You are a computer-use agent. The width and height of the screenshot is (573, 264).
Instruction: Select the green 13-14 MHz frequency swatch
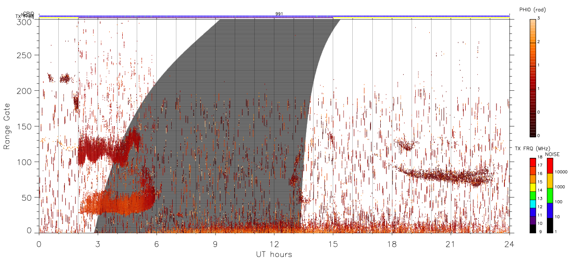pos(532,195)
